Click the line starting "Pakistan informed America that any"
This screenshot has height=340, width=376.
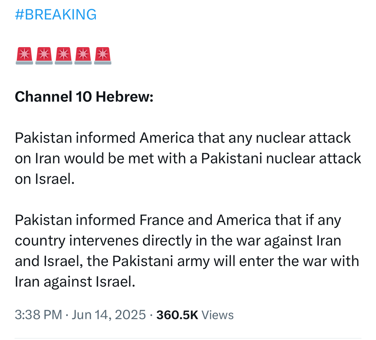point(183,138)
